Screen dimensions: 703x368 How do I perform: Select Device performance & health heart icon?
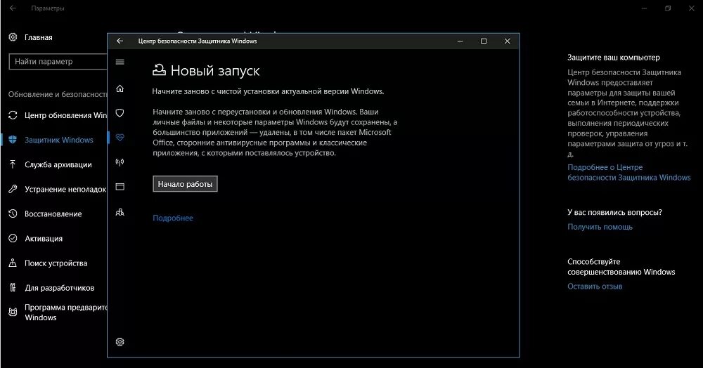pyautogui.click(x=120, y=138)
